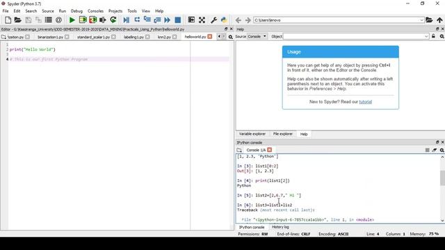Clear variables with console eraser icon
445x250 pixels.
pyautogui.click(x=435, y=150)
